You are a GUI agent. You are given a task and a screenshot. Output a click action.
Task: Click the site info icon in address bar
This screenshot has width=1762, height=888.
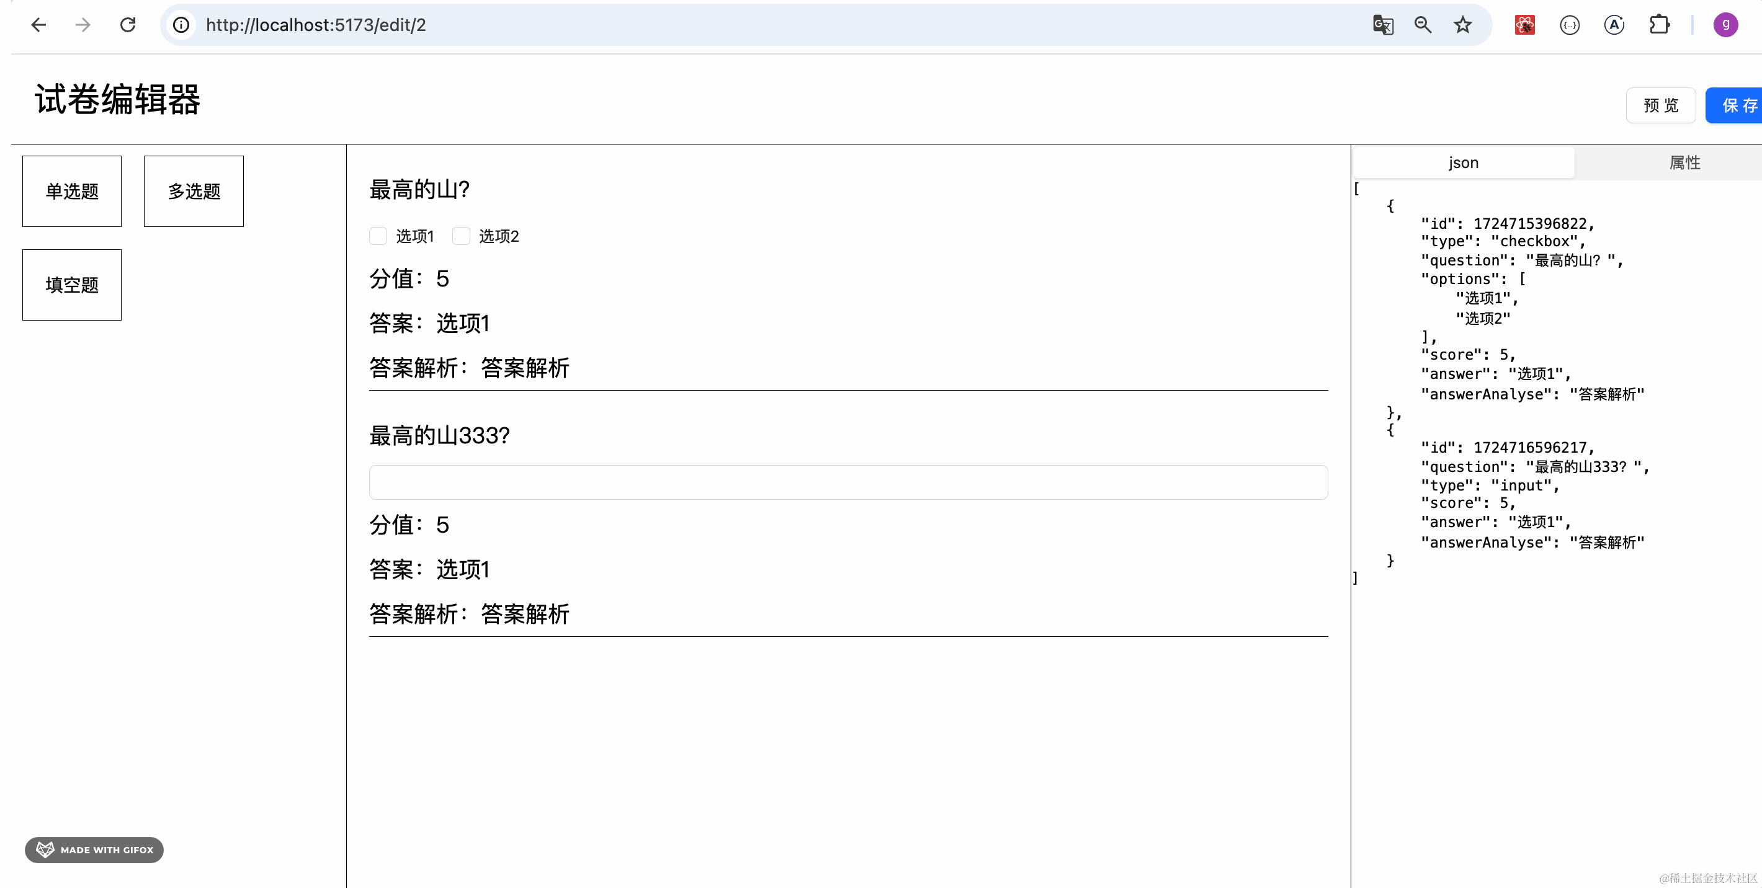pos(181,25)
